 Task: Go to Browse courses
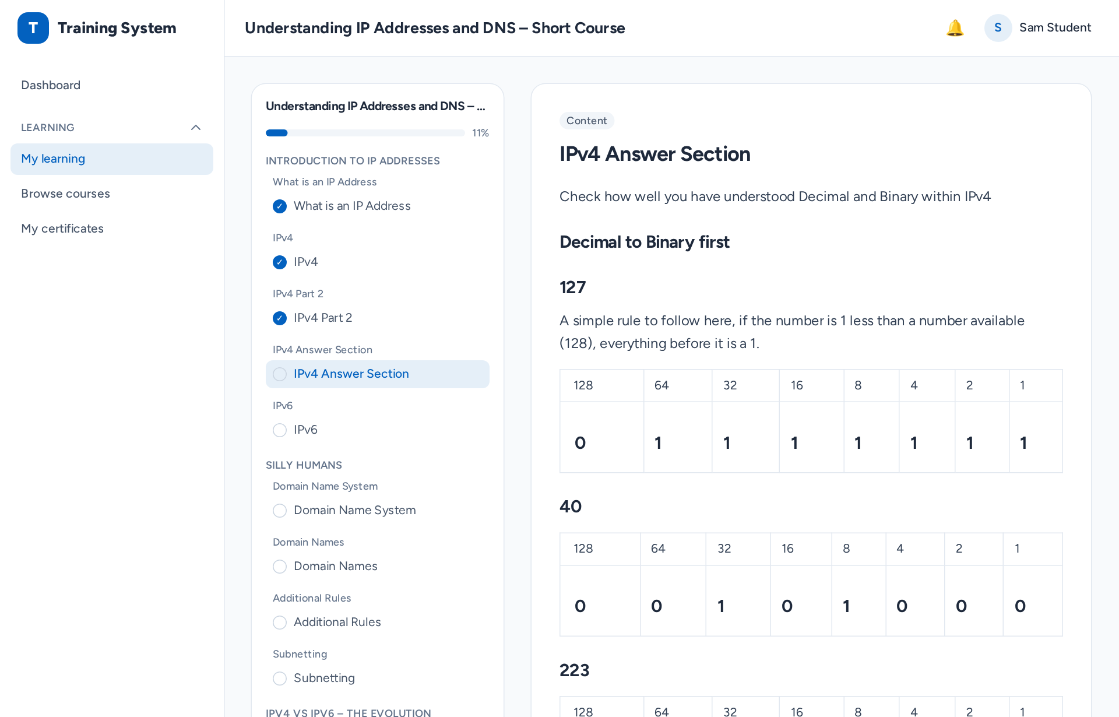pos(112,194)
